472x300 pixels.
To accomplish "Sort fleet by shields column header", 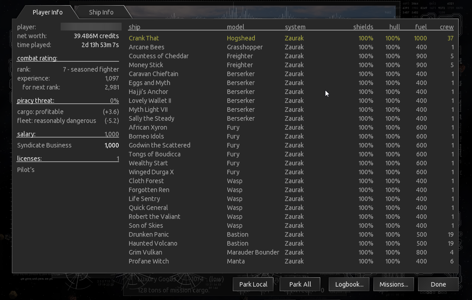I will [363, 27].
